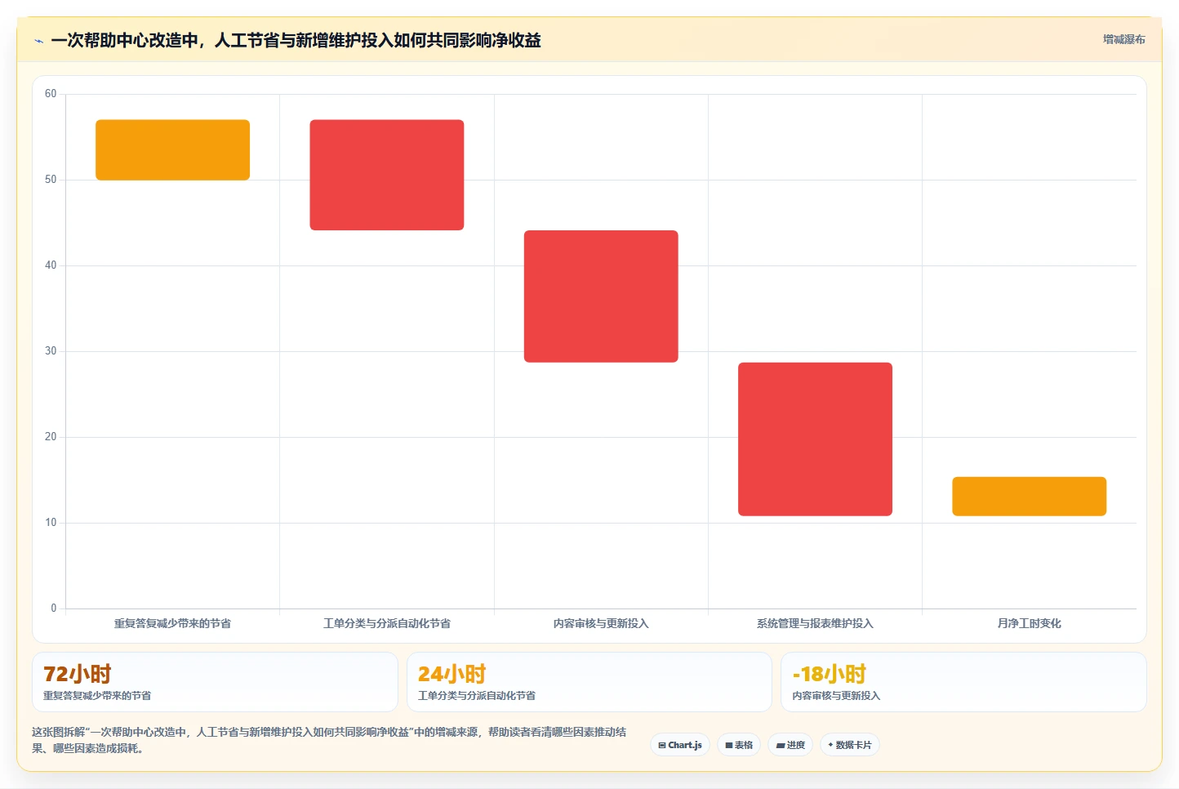Click the x-axis label 工单分类与分派自动化节省

point(387,623)
